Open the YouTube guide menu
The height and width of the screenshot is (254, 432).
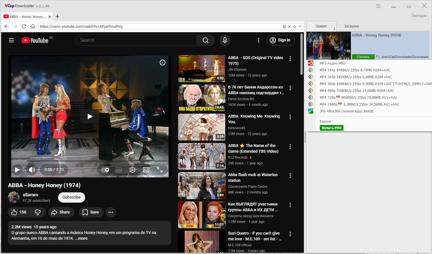click(x=11, y=40)
